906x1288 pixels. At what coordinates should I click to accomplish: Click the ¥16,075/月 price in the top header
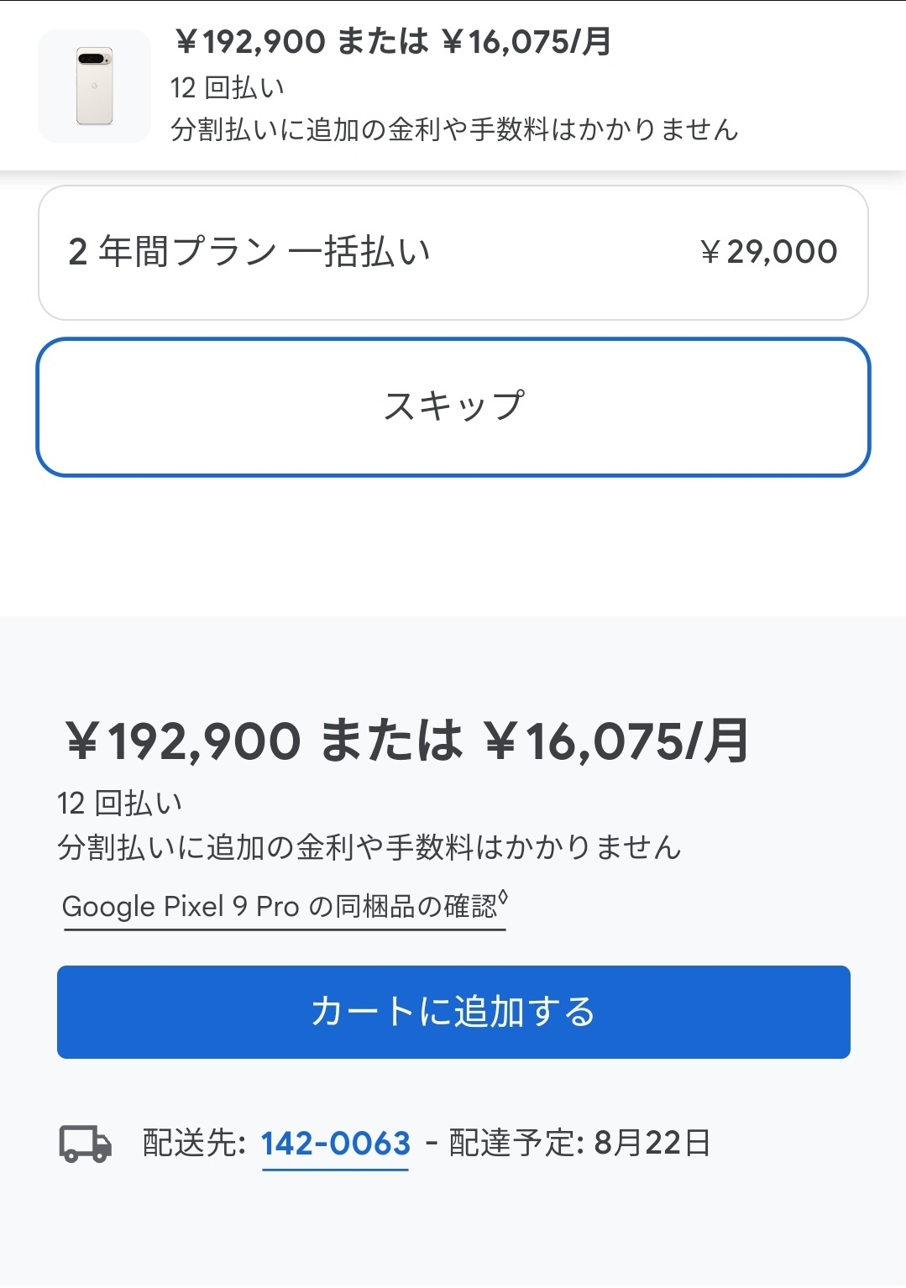[x=526, y=42]
